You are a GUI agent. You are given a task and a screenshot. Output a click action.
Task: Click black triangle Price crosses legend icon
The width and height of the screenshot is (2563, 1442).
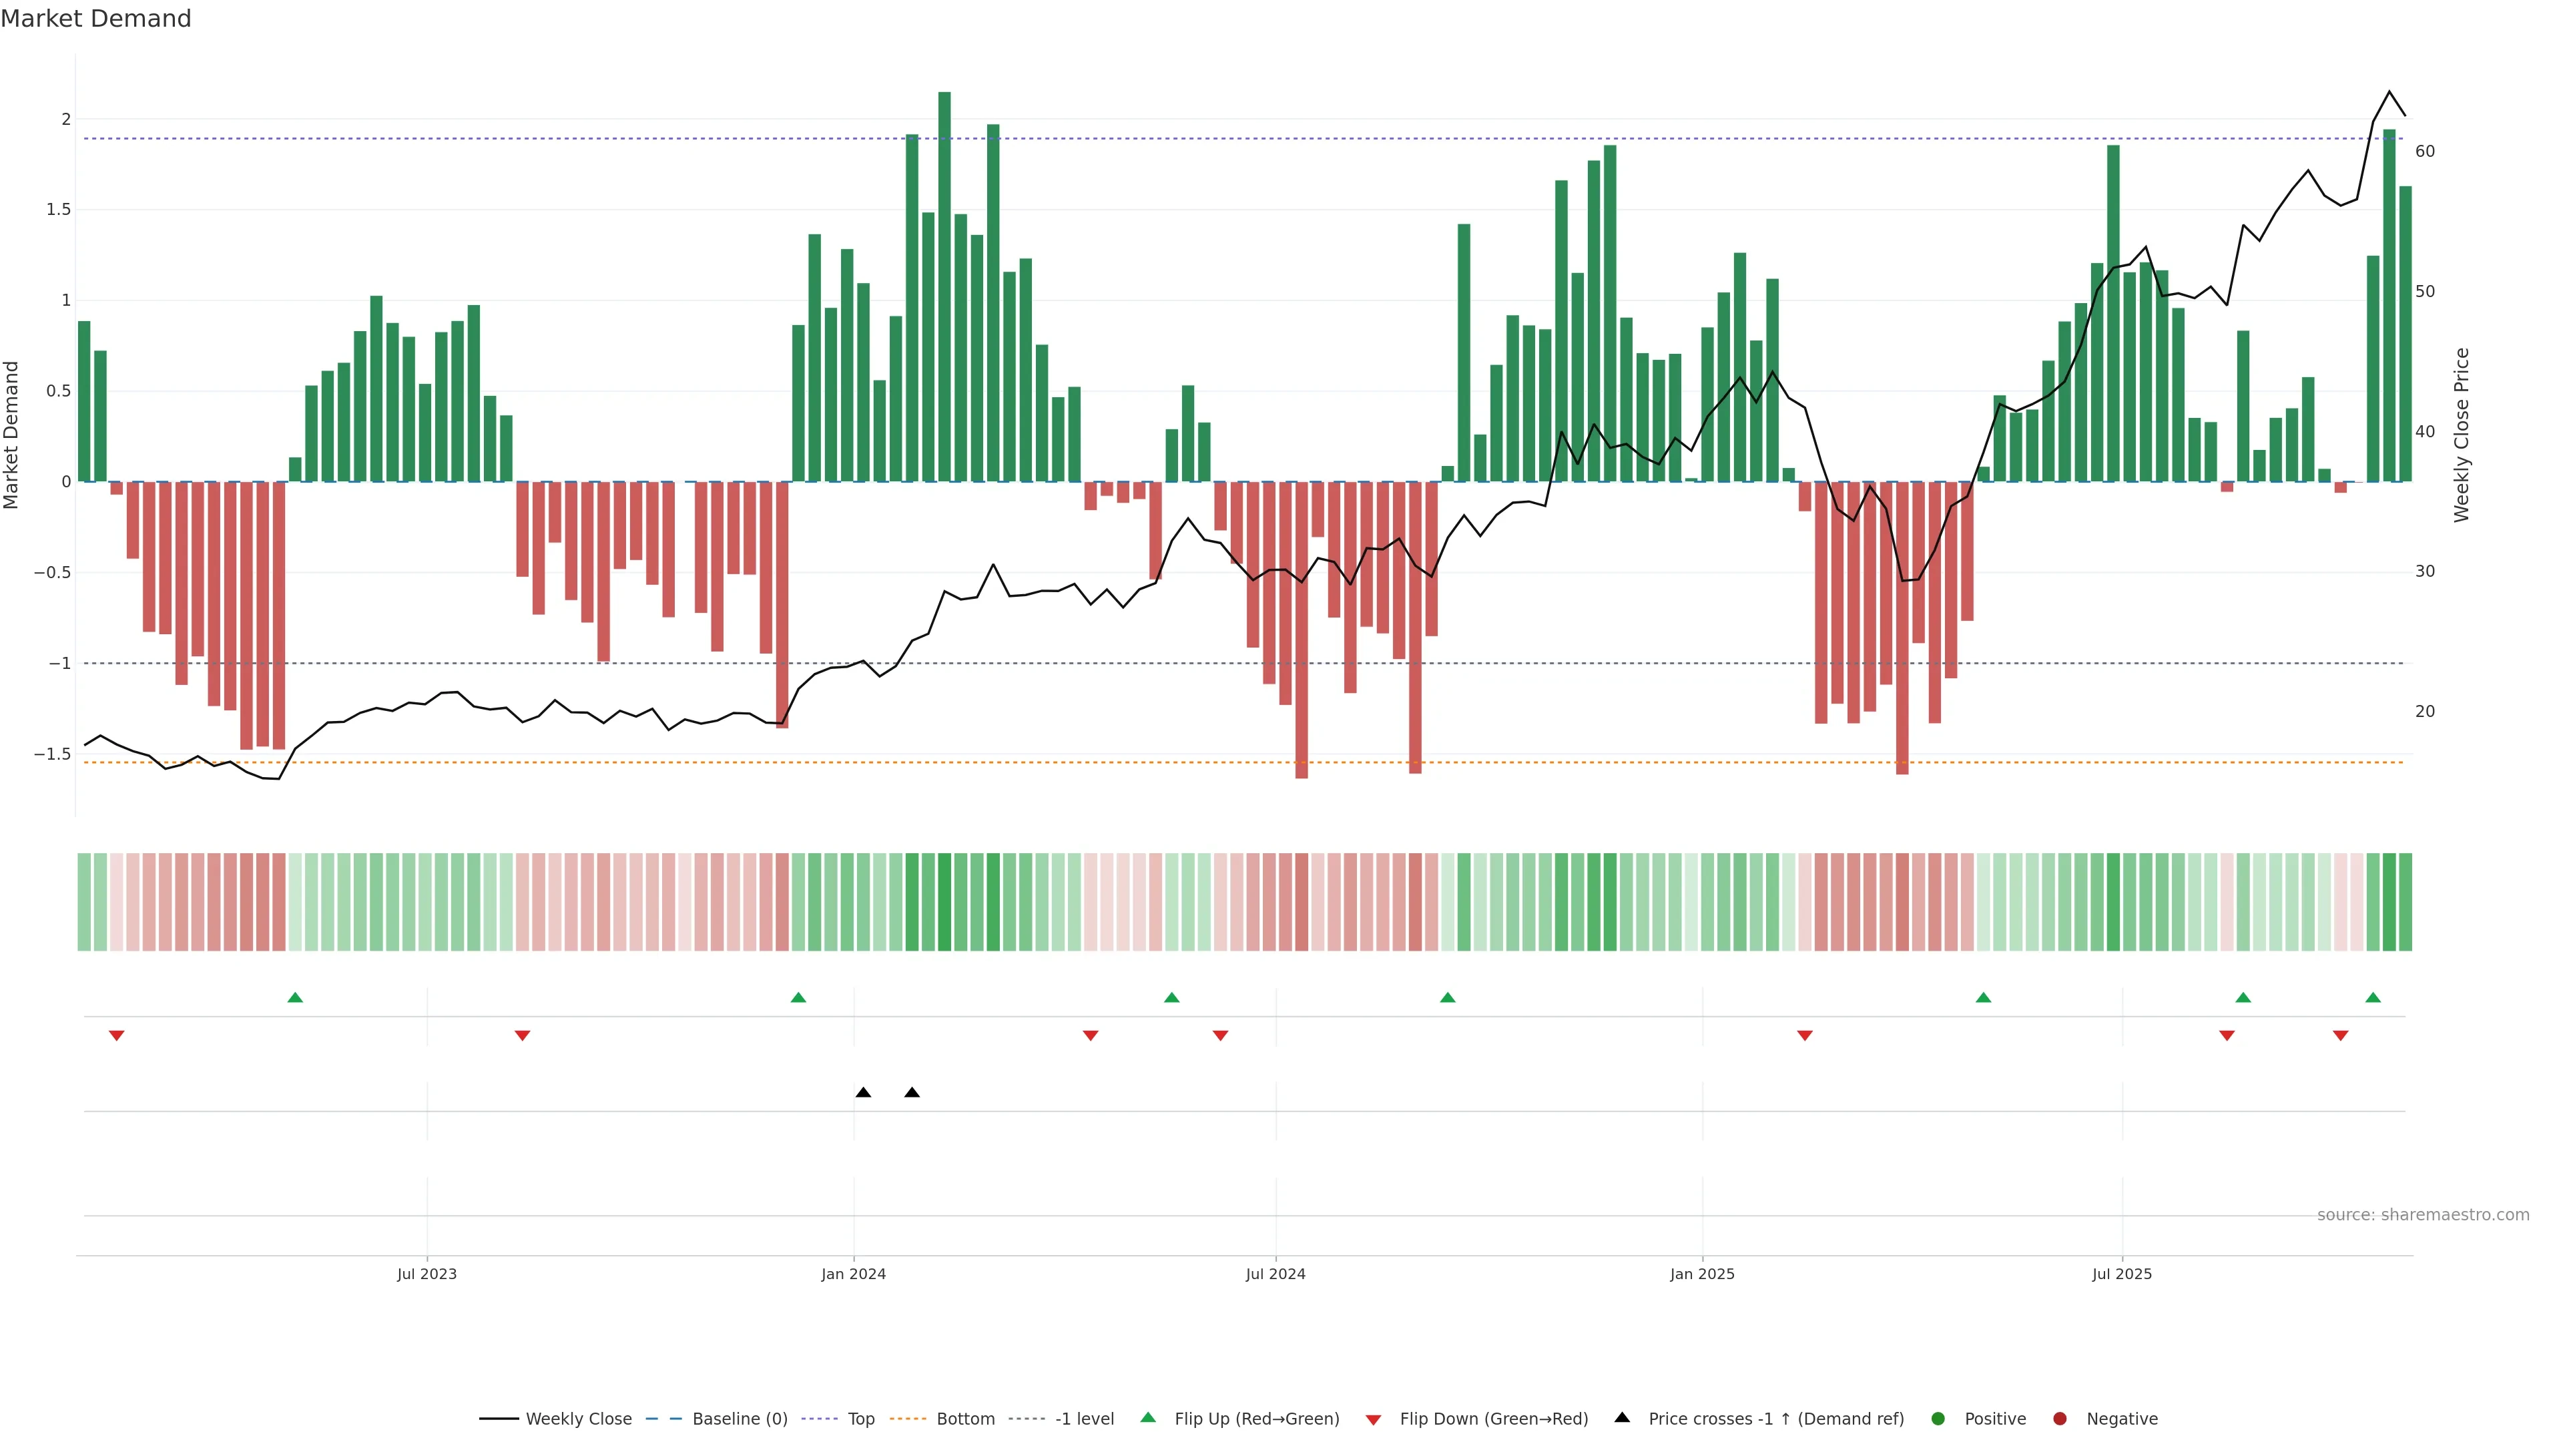pyautogui.click(x=1622, y=1417)
